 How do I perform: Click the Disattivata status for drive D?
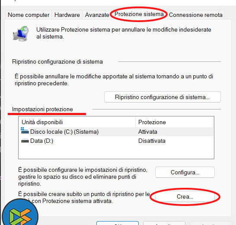point(152,141)
